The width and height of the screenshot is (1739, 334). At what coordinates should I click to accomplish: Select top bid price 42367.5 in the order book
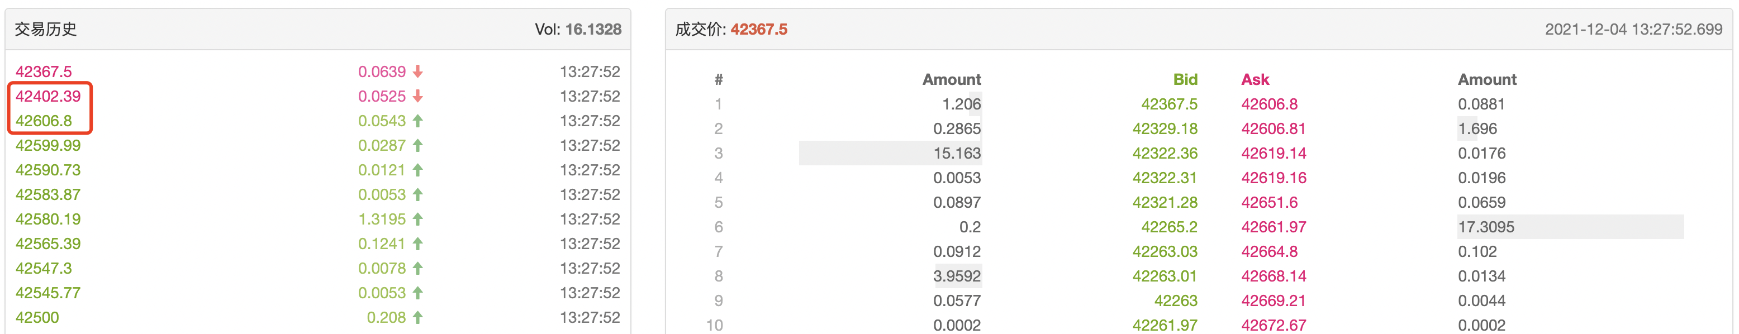pos(1169,104)
